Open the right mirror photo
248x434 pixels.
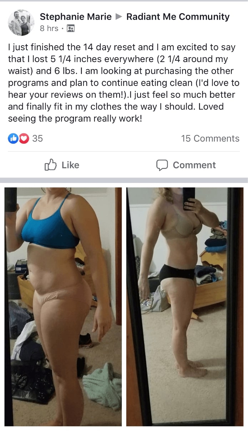pyautogui.click(x=185, y=307)
